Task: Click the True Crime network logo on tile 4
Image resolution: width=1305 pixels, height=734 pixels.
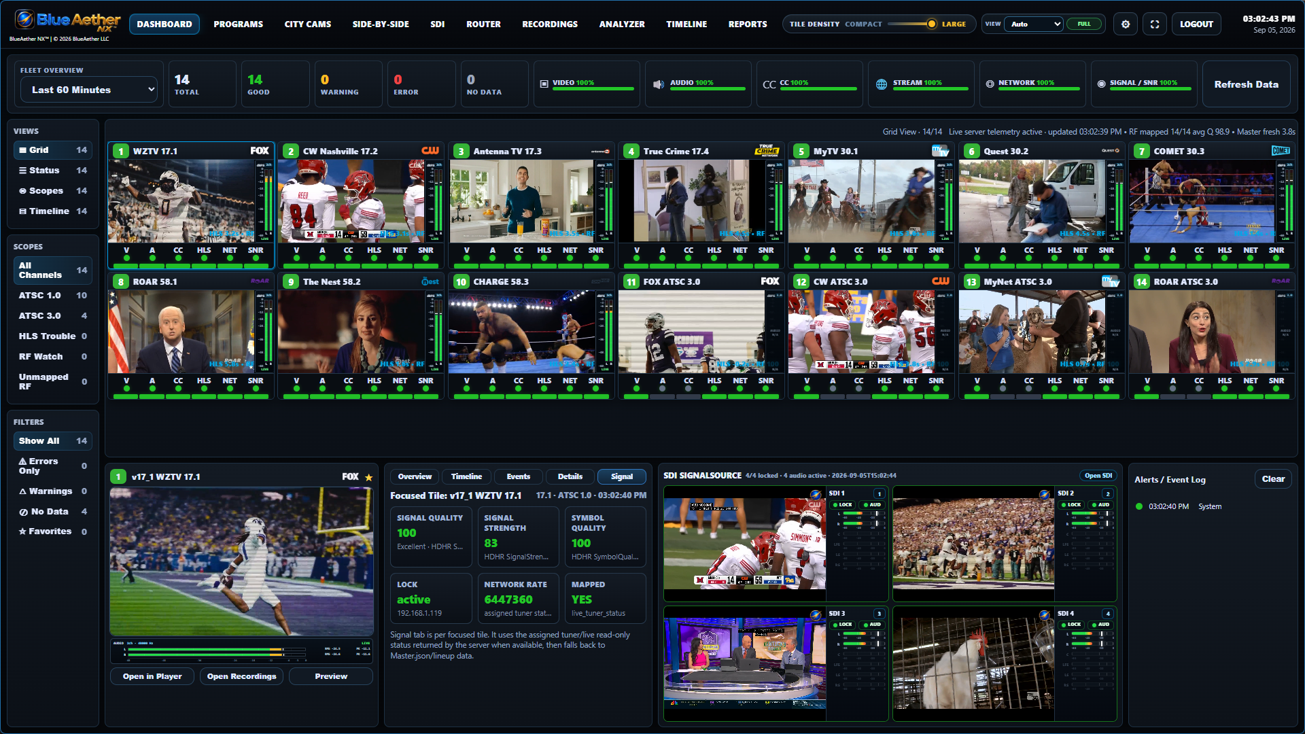Action: (x=767, y=151)
